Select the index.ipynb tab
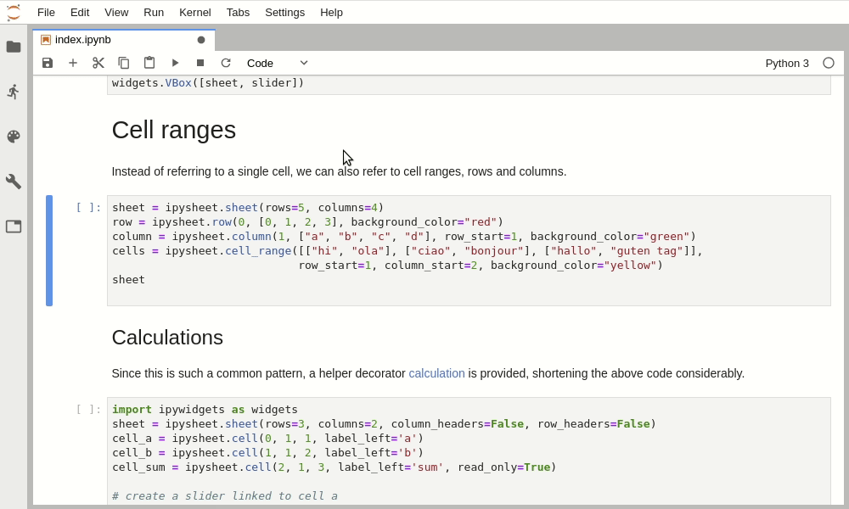Image resolution: width=849 pixels, height=509 pixels. (x=81, y=39)
